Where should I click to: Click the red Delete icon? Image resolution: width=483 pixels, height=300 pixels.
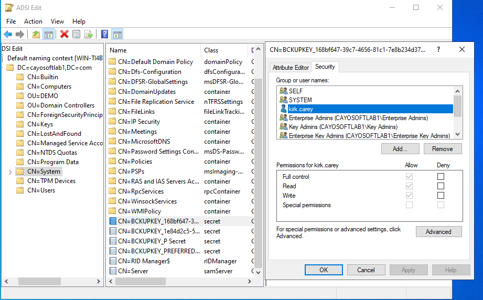(x=64, y=35)
